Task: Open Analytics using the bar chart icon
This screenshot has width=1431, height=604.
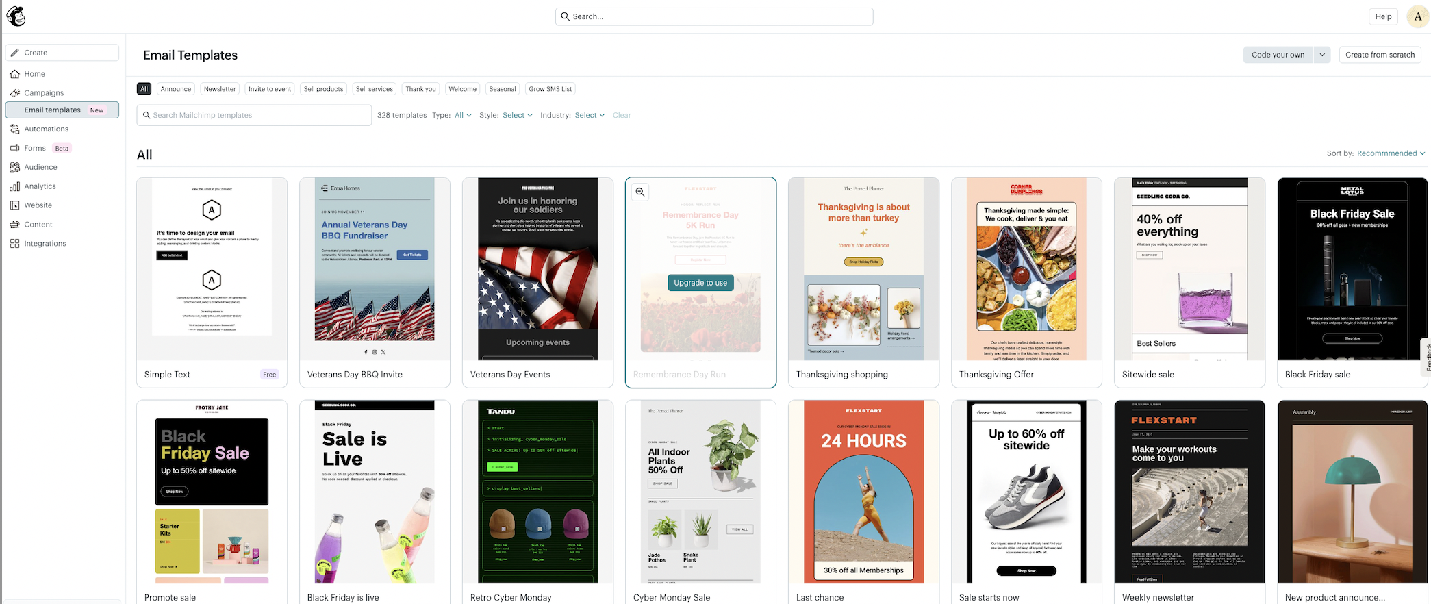Action: 15,186
